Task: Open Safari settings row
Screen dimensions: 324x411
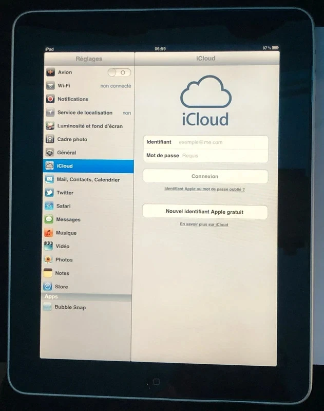Action: tap(88, 206)
